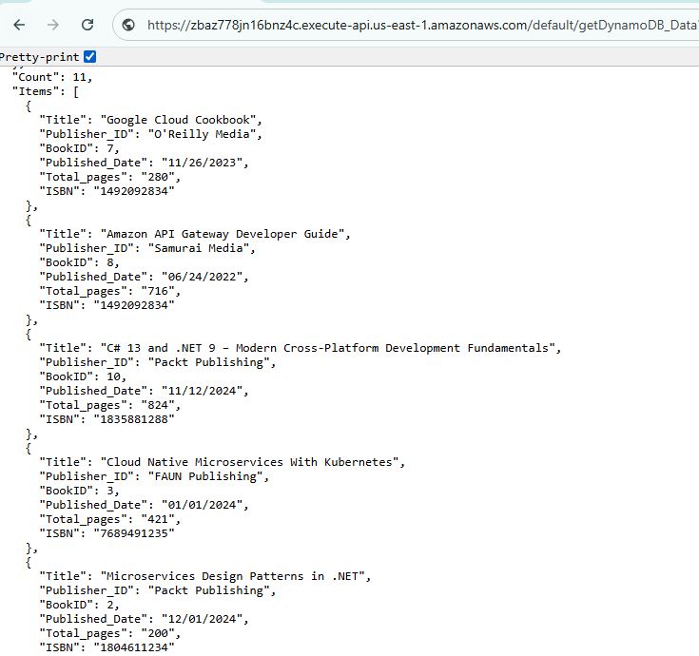
Task: Reload the page with the refresh icon
Action: click(x=87, y=25)
